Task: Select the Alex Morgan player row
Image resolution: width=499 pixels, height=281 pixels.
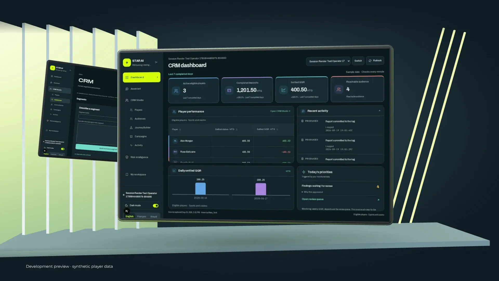Action: 231,141
